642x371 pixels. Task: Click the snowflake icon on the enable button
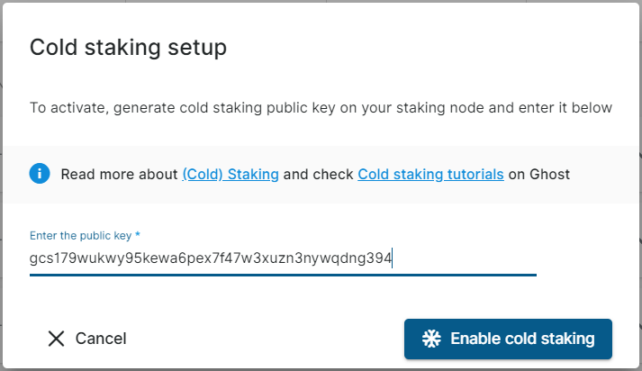click(x=432, y=339)
